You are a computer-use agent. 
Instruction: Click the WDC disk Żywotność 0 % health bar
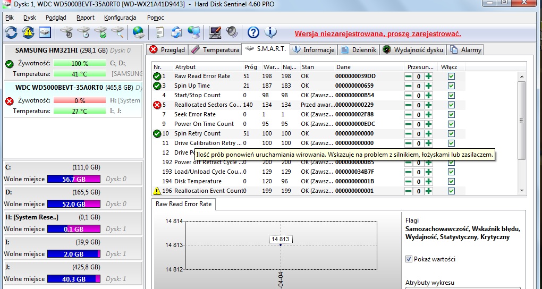coord(80,100)
